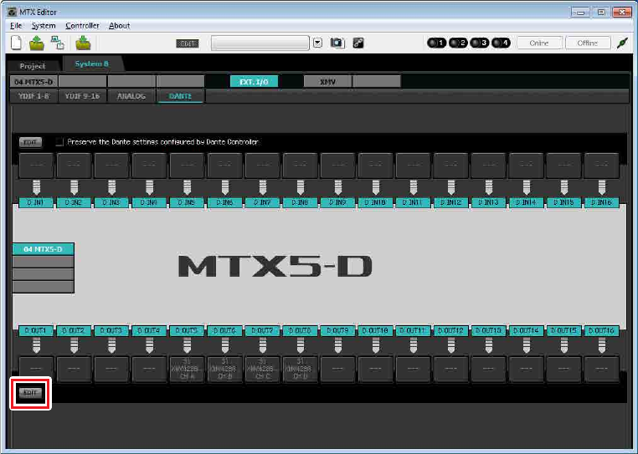Viewport: 638px width, 454px height.
Task: Click the D OUT13 port button
Action: pos(489,331)
